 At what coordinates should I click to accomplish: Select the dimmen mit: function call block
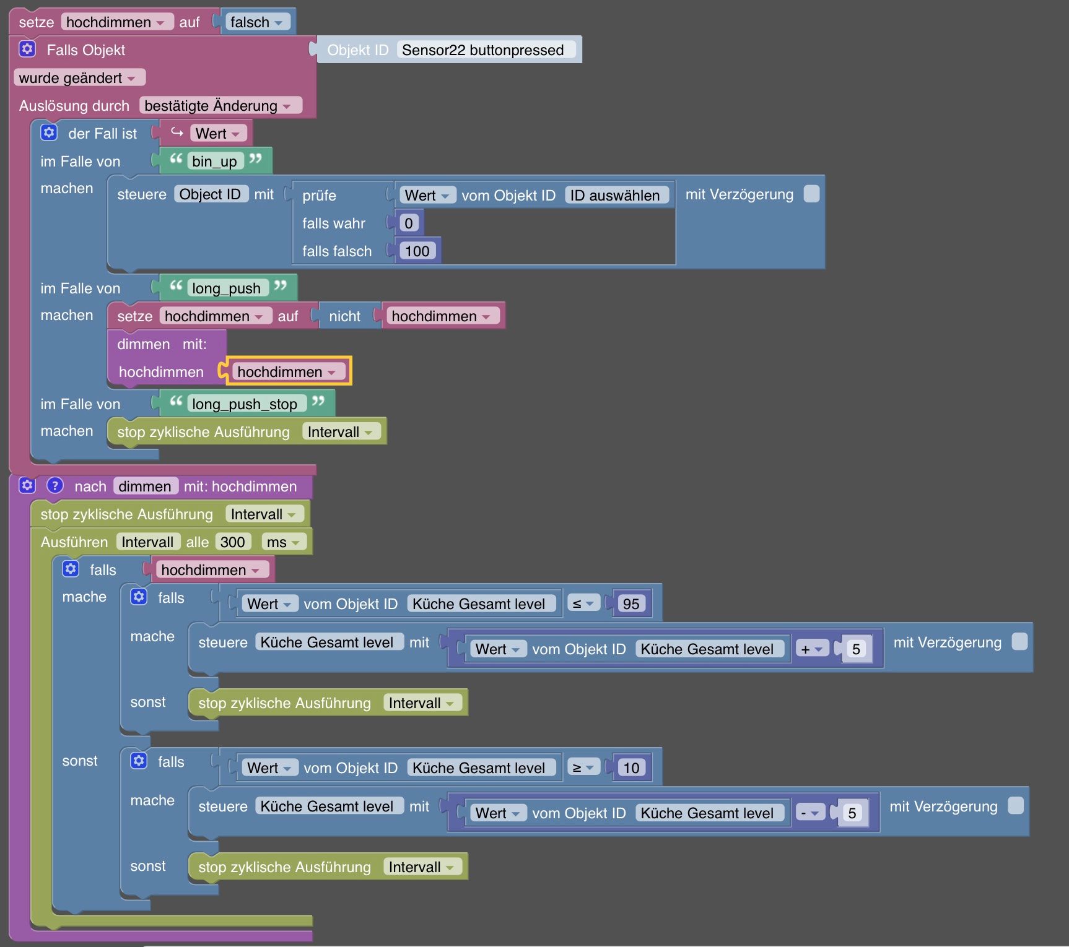pyautogui.click(x=161, y=344)
